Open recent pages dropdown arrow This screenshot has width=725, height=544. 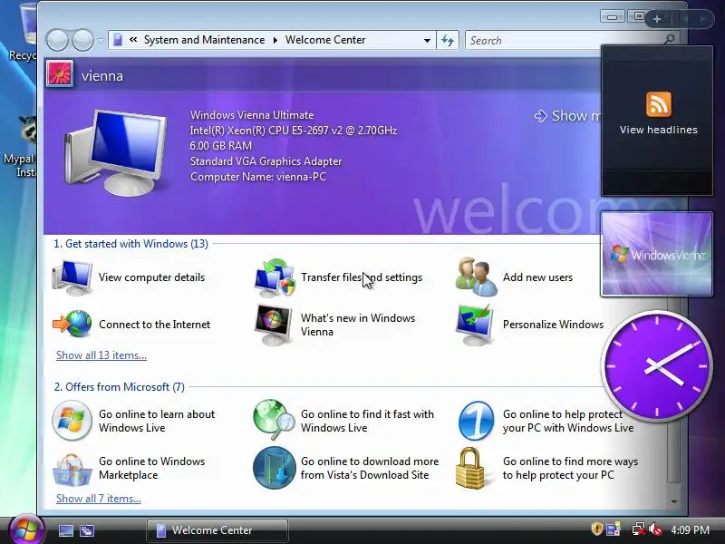point(101,41)
